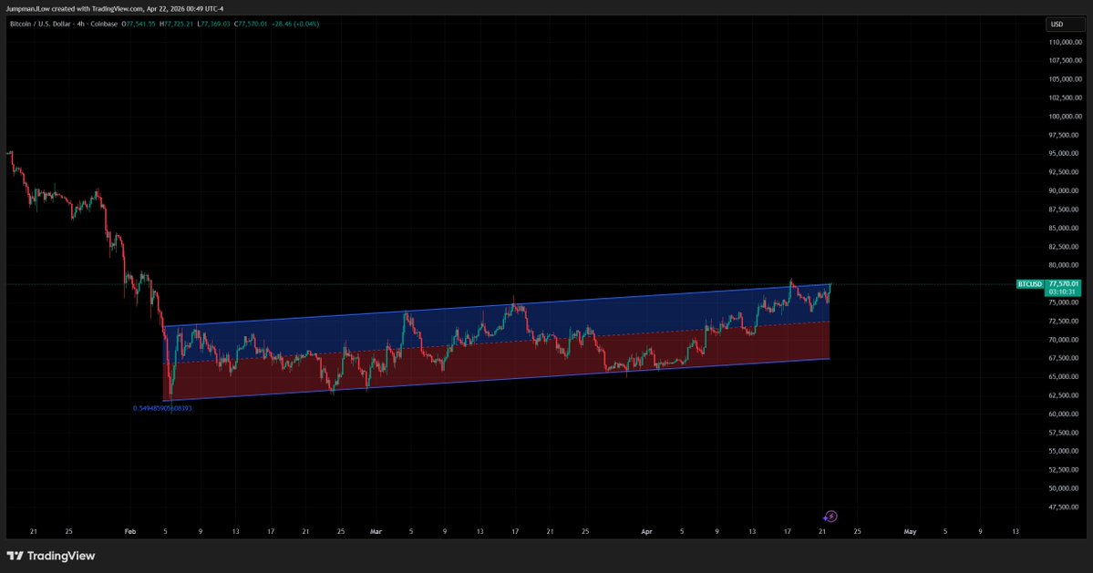Click the purple lightning event icon on time axis
1093x573 pixels.
pos(830,517)
